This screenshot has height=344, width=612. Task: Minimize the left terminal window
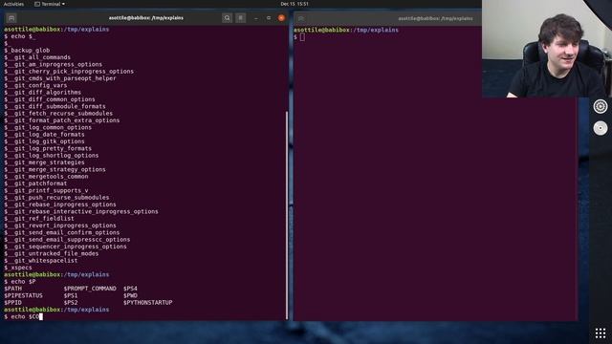(x=255, y=18)
